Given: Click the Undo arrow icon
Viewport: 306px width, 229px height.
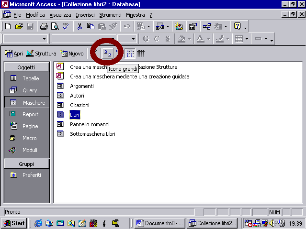Looking at the screenshot, I should pos(127,26).
